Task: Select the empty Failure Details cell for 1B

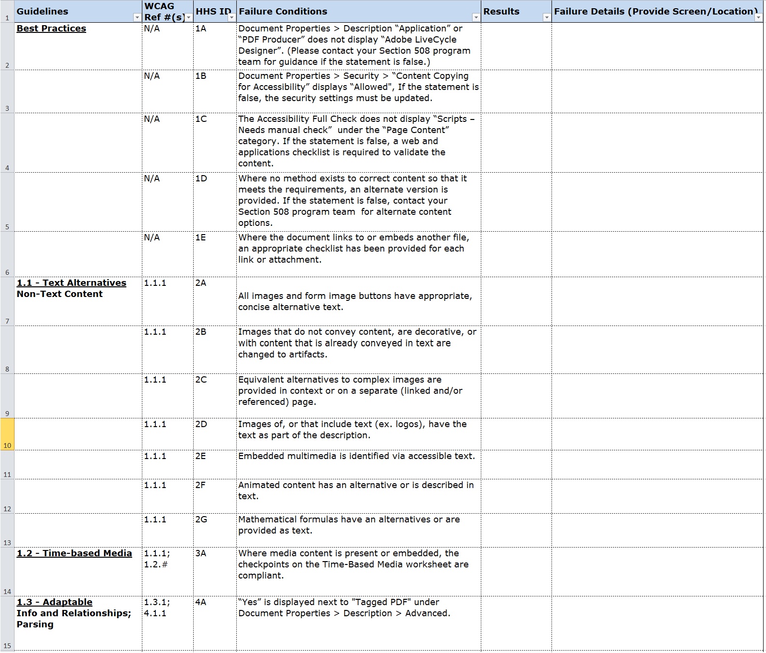Action: (x=658, y=91)
